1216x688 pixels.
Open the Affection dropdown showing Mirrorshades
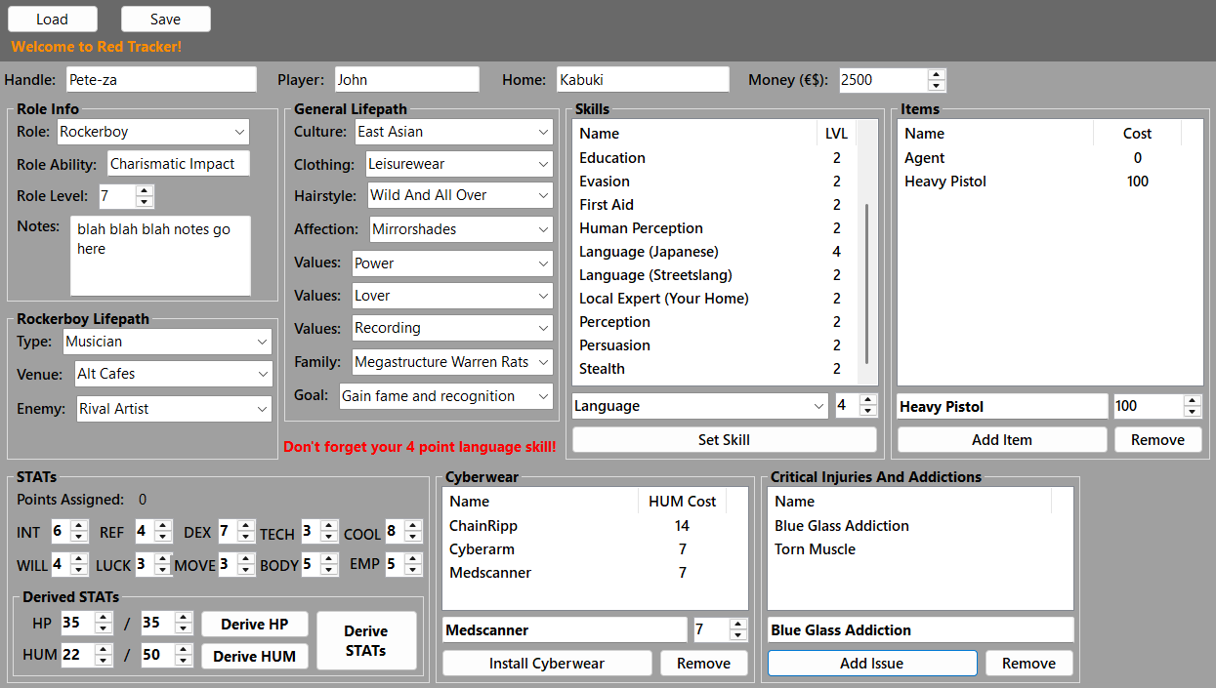click(462, 229)
